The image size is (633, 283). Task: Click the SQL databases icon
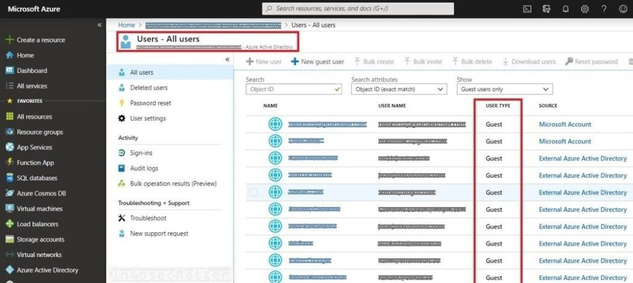click(10, 178)
